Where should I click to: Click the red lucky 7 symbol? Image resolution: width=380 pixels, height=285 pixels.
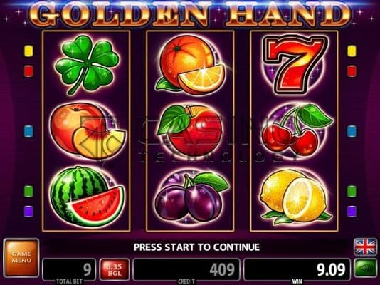295,65
